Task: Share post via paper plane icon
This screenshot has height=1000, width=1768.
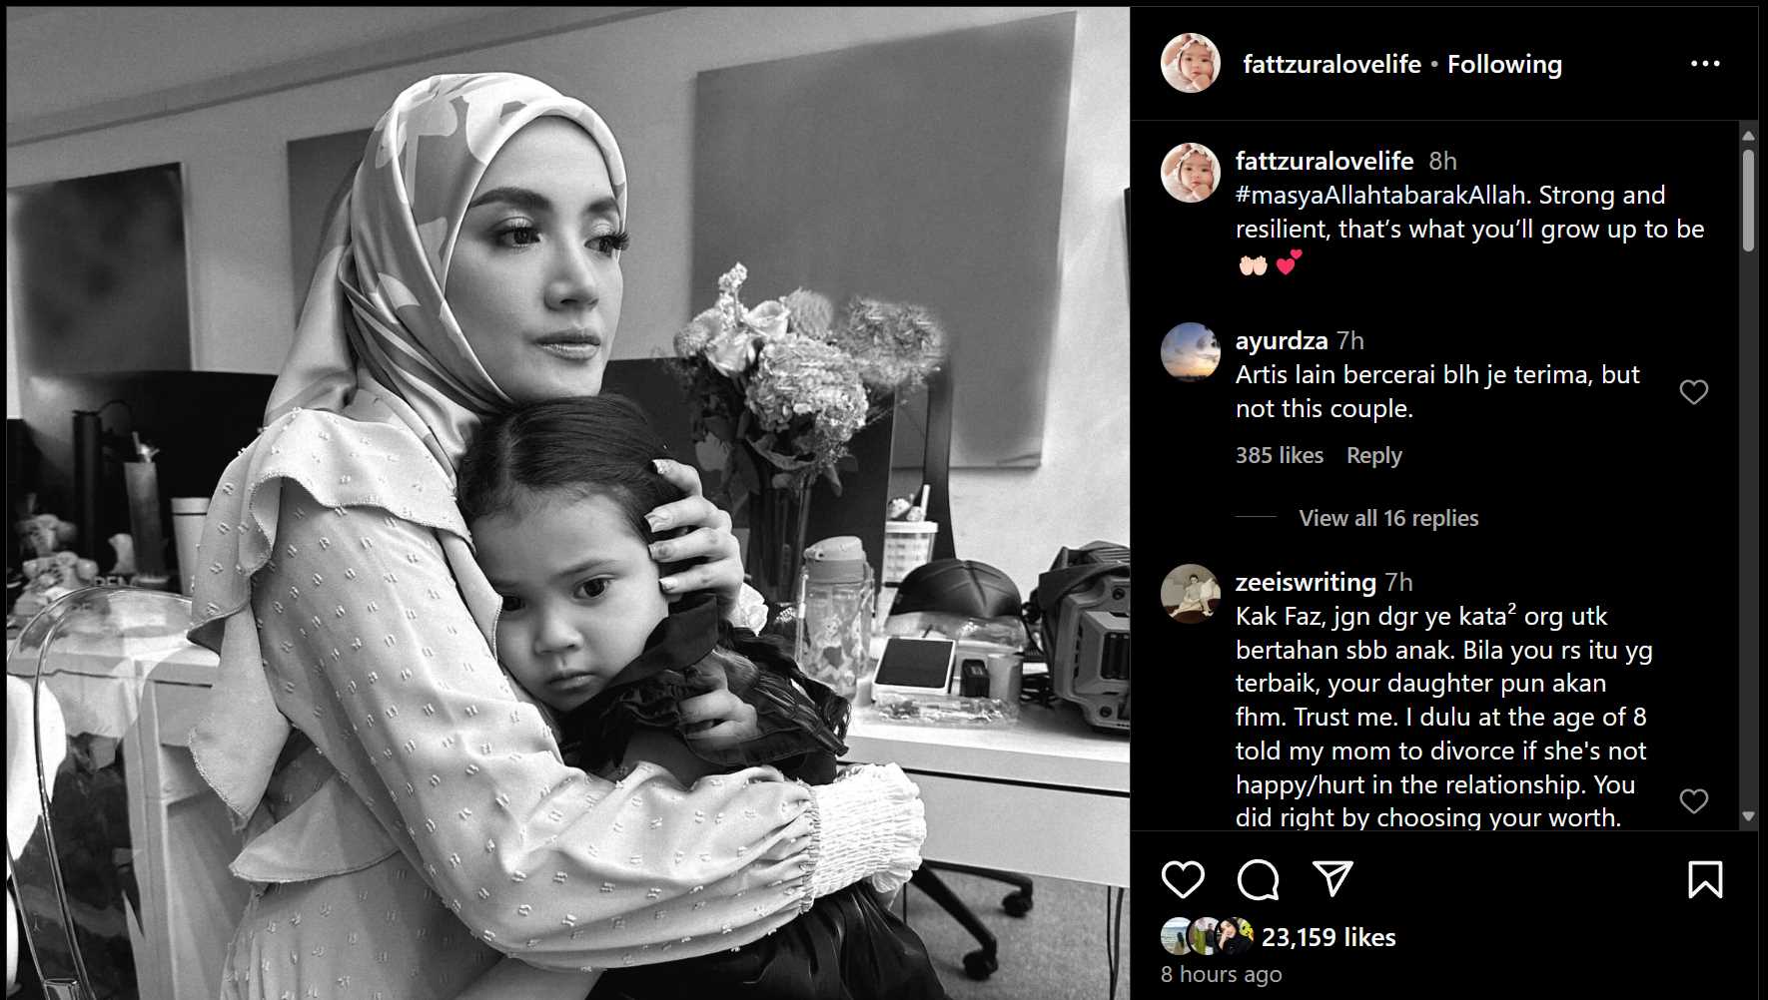Action: click(1332, 878)
